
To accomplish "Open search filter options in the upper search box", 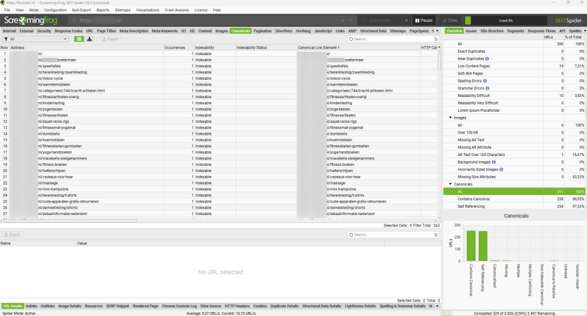I will pyautogui.click(x=436, y=39).
